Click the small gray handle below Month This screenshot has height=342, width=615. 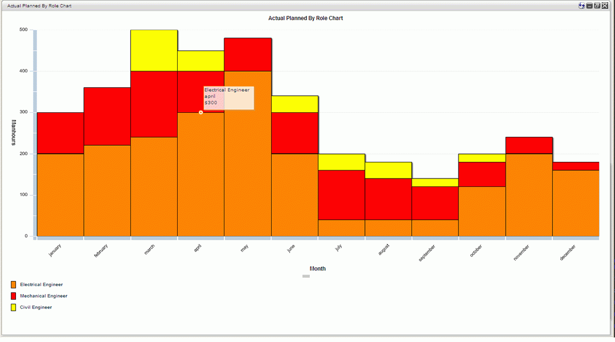(306, 276)
